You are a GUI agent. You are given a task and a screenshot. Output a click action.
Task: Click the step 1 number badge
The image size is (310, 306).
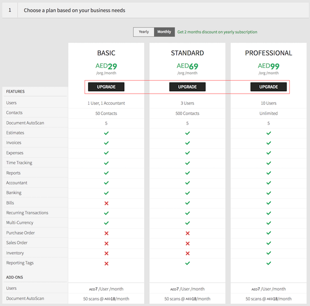10,10
